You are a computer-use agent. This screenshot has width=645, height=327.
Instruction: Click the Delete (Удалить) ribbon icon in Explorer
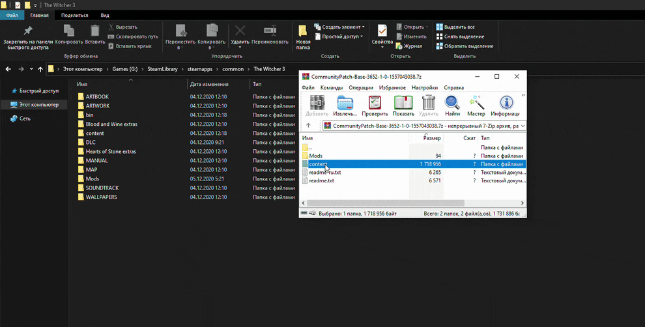[240, 31]
